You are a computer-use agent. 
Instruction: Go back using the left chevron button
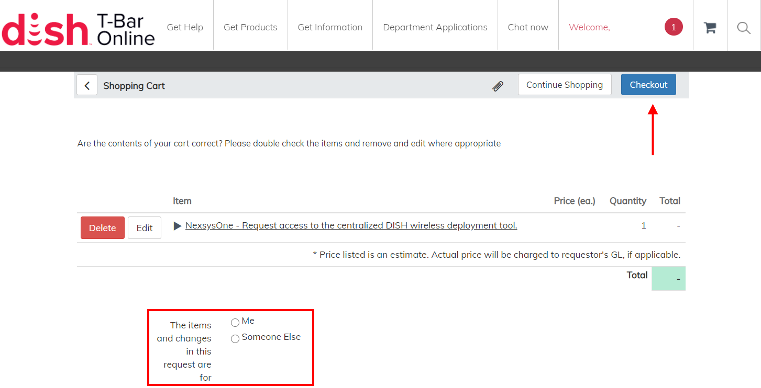87,85
